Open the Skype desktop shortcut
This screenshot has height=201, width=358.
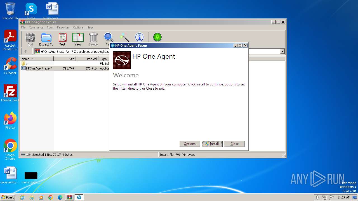31,11
